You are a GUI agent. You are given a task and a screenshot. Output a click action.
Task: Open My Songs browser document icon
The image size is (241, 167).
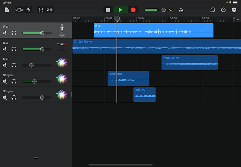click(x=7, y=10)
